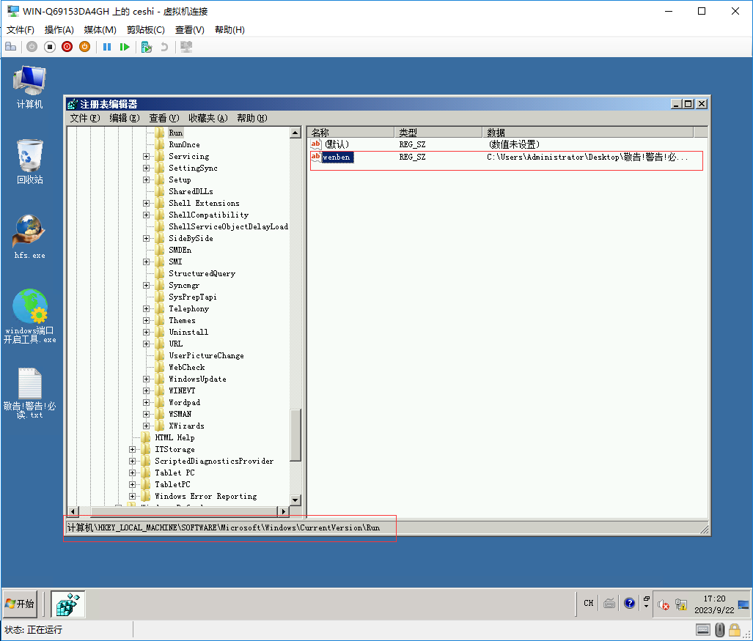
Task: Open the 回收站 desktop icon
Action: pos(29,158)
